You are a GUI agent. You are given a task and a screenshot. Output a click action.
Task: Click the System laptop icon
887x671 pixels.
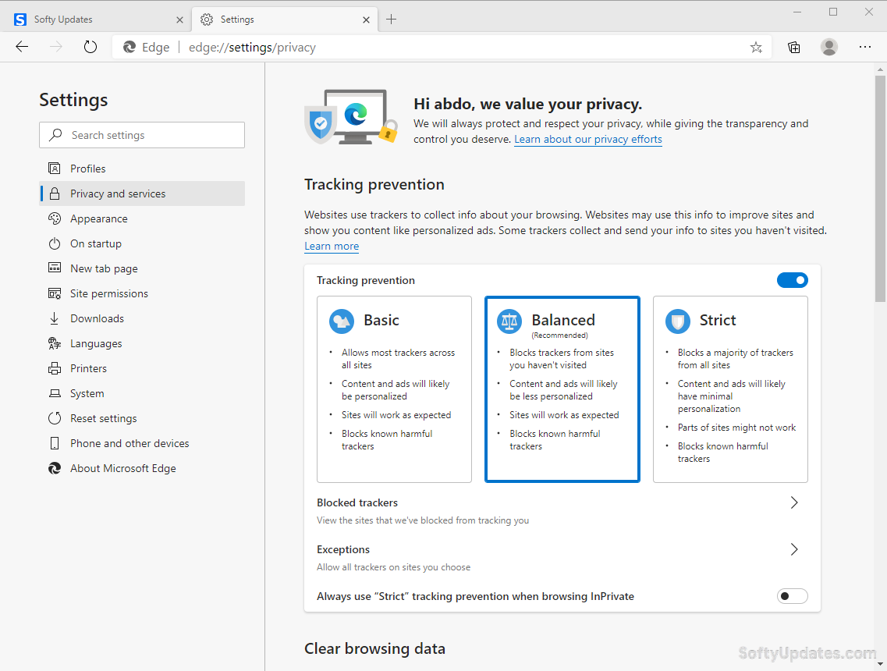[x=55, y=393]
